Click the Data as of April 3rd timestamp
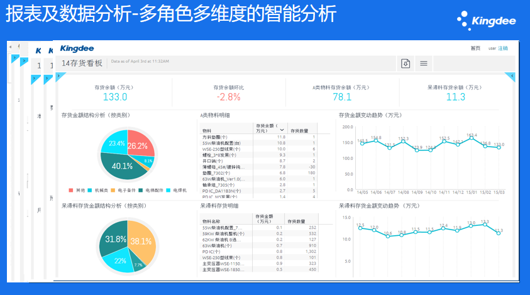This screenshot has width=530, height=295. 140,61
